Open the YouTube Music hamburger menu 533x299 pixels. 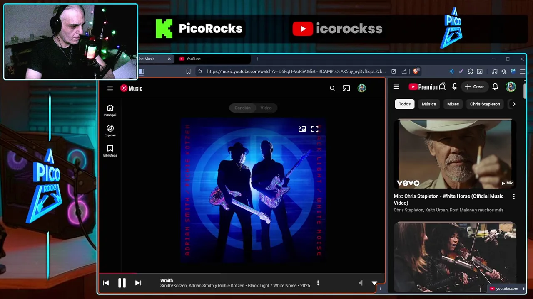[110, 88]
